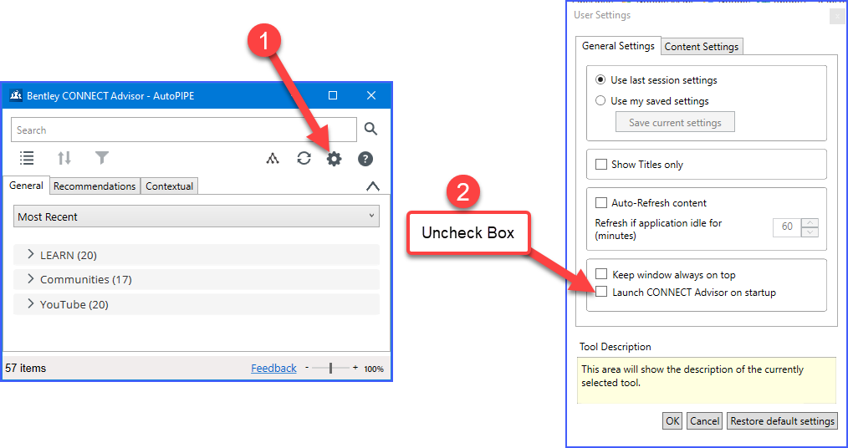Screen dimensions: 848x448
Task: Click into the Search field
Action: point(184,130)
